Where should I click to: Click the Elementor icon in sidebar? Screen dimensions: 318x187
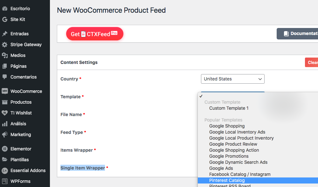[5, 149]
